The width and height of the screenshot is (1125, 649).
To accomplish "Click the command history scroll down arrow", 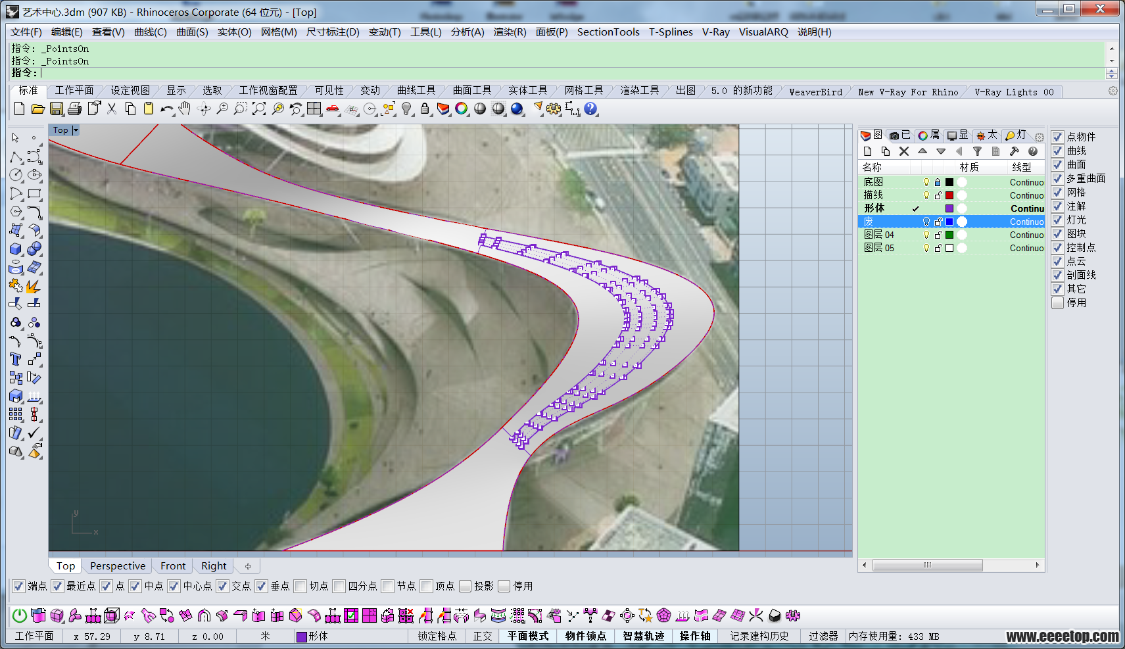I will coord(1112,61).
